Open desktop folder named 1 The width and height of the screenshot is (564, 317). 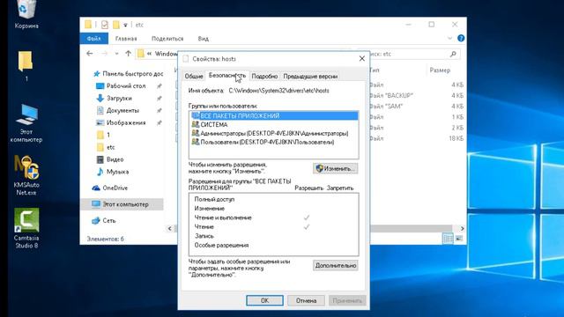[x=26, y=66]
